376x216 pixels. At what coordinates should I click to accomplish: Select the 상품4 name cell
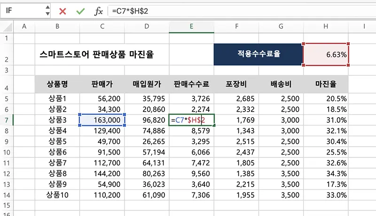[x=57, y=131]
